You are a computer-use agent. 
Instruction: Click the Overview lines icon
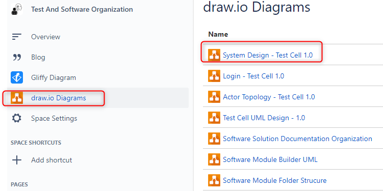tap(17, 37)
